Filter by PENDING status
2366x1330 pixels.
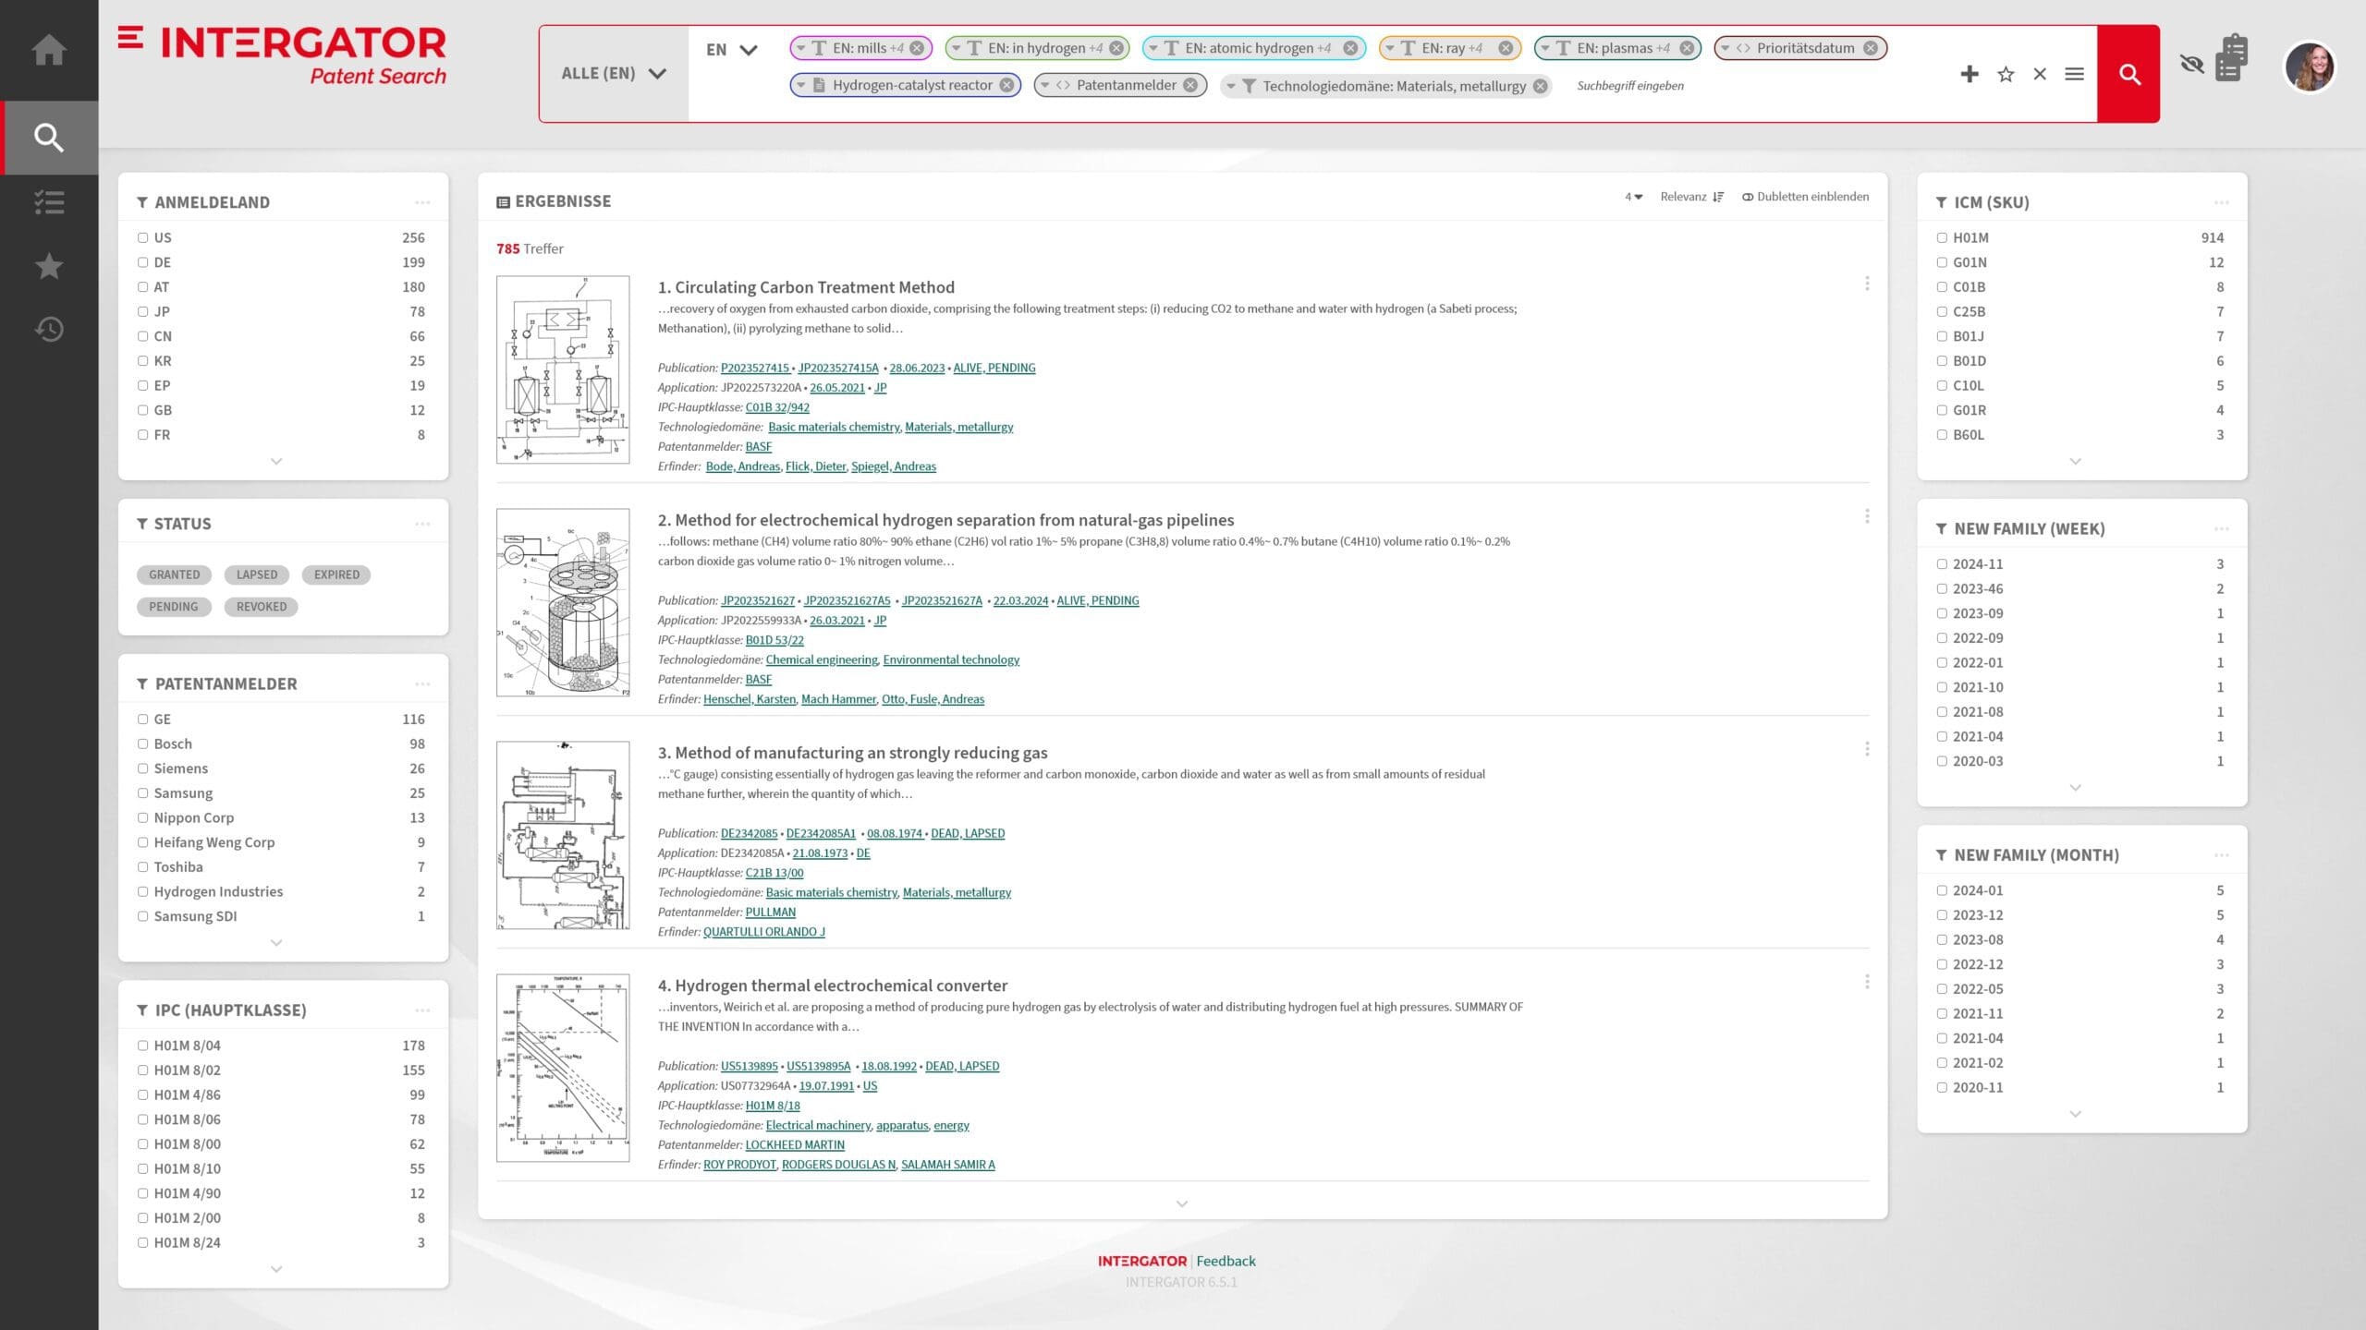(x=174, y=607)
